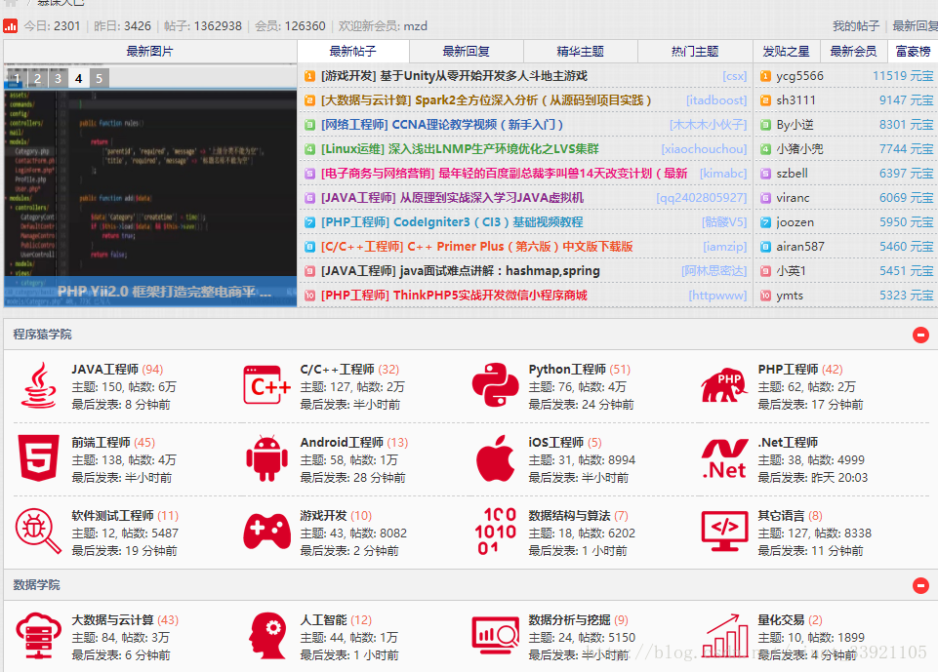
Task: Open the PHP Yii2.0 slideshow image
Action: [x=150, y=186]
